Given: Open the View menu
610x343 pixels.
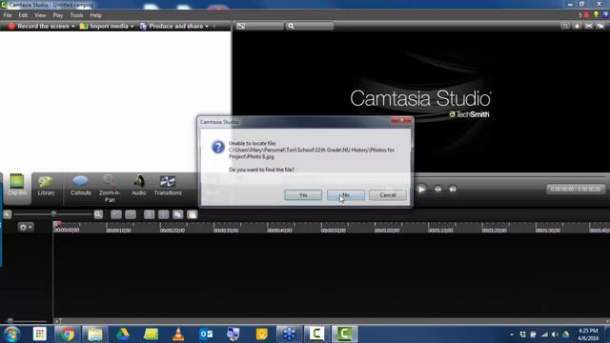Looking at the screenshot, I should [x=40, y=15].
